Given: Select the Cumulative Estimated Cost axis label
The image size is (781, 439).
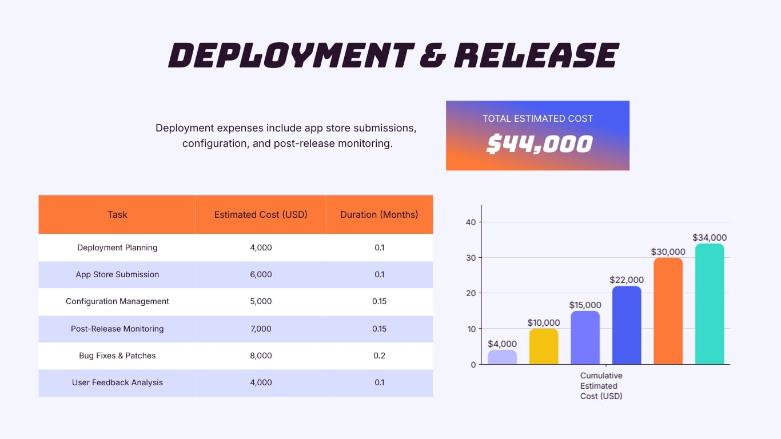Looking at the screenshot, I should pos(601,386).
